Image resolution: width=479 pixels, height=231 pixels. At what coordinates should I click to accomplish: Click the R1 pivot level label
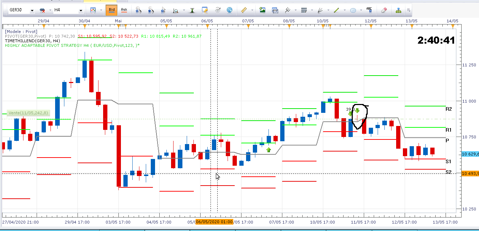pos(448,130)
